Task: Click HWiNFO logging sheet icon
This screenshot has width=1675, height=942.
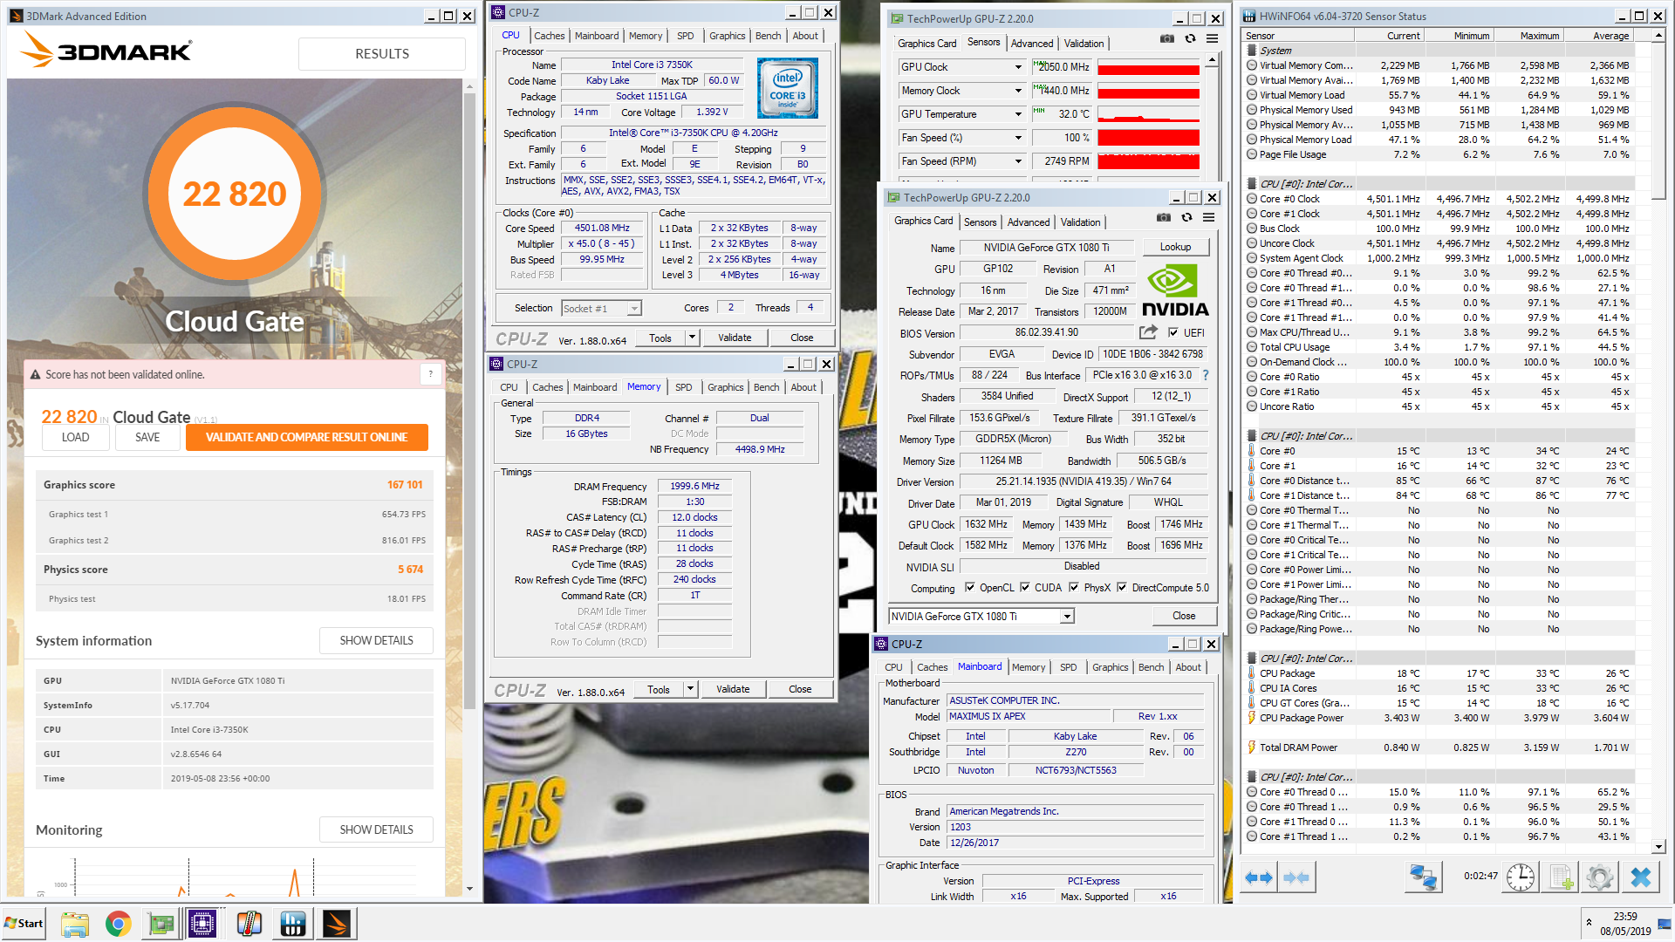Action: (1560, 877)
